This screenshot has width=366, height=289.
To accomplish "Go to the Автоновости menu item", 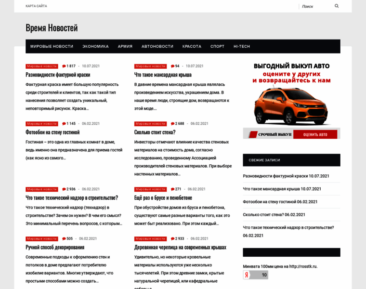I will (157, 46).
